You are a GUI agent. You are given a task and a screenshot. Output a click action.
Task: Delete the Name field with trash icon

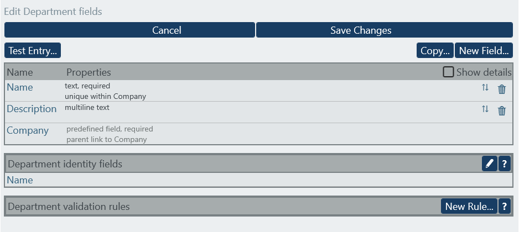click(x=502, y=89)
